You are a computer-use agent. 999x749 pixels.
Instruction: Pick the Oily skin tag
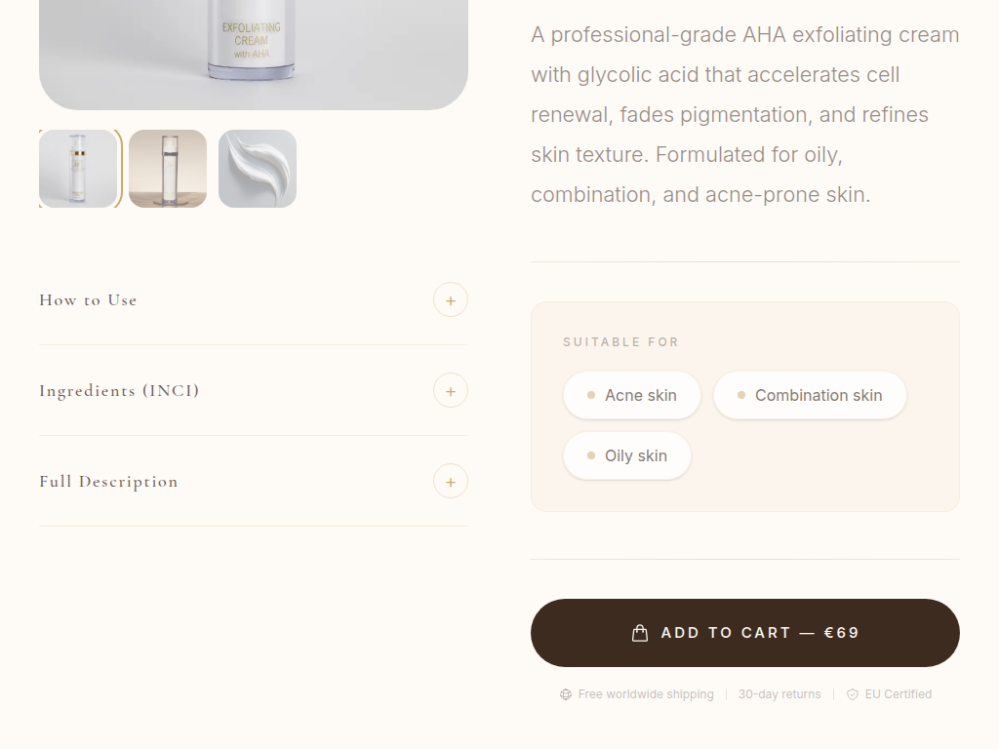pos(627,455)
